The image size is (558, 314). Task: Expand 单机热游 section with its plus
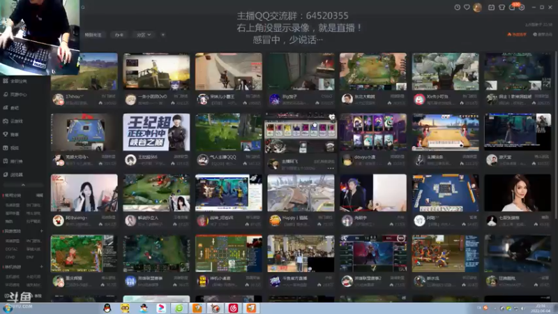click(42, 267)
